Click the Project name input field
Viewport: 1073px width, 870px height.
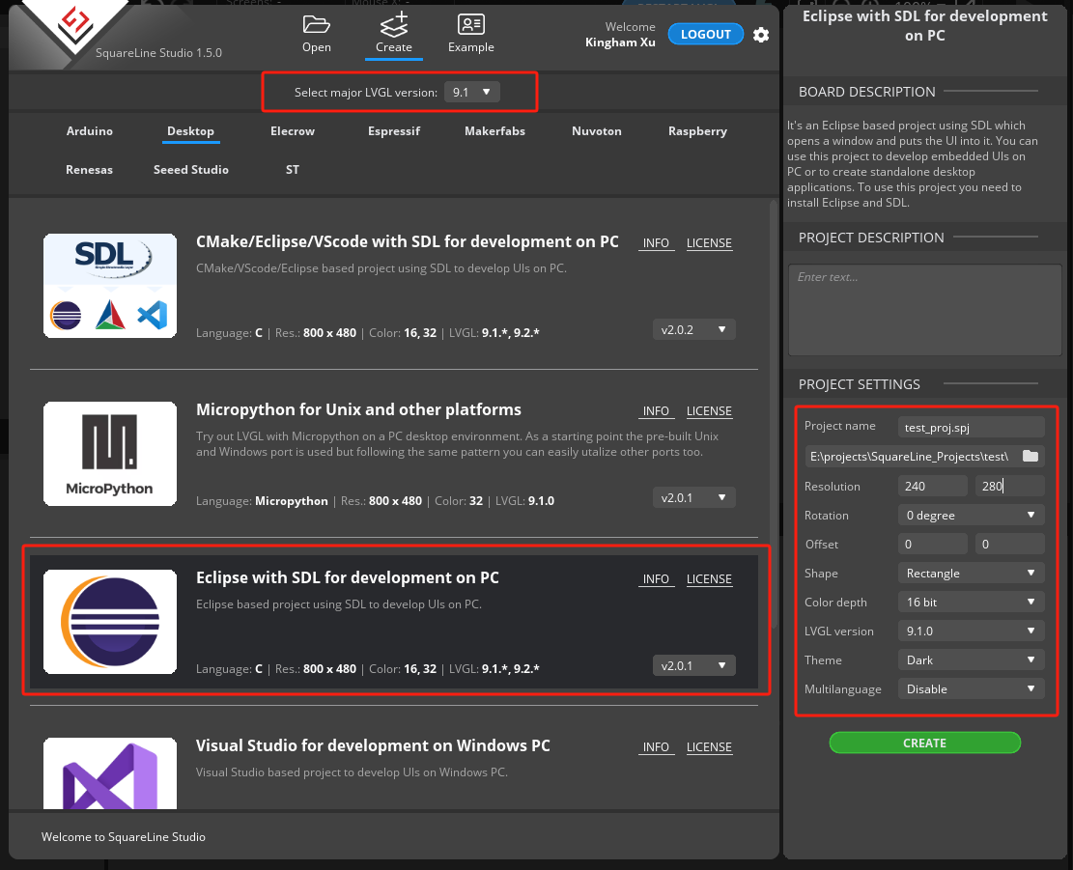(970, 427)
